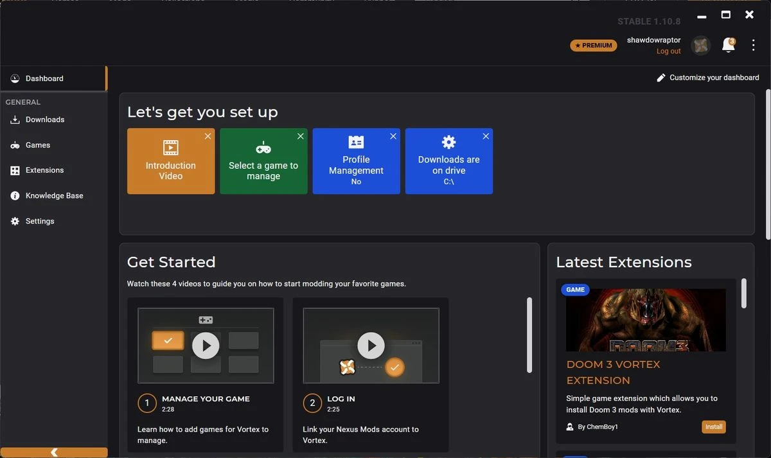Dismiss the Select a game tile
The width and height of the screenshot is (771, 458).
pos(300,136)
